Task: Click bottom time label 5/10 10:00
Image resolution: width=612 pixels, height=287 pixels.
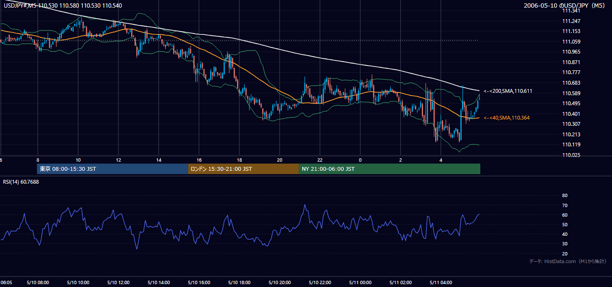Action: [x=78, y=283]
